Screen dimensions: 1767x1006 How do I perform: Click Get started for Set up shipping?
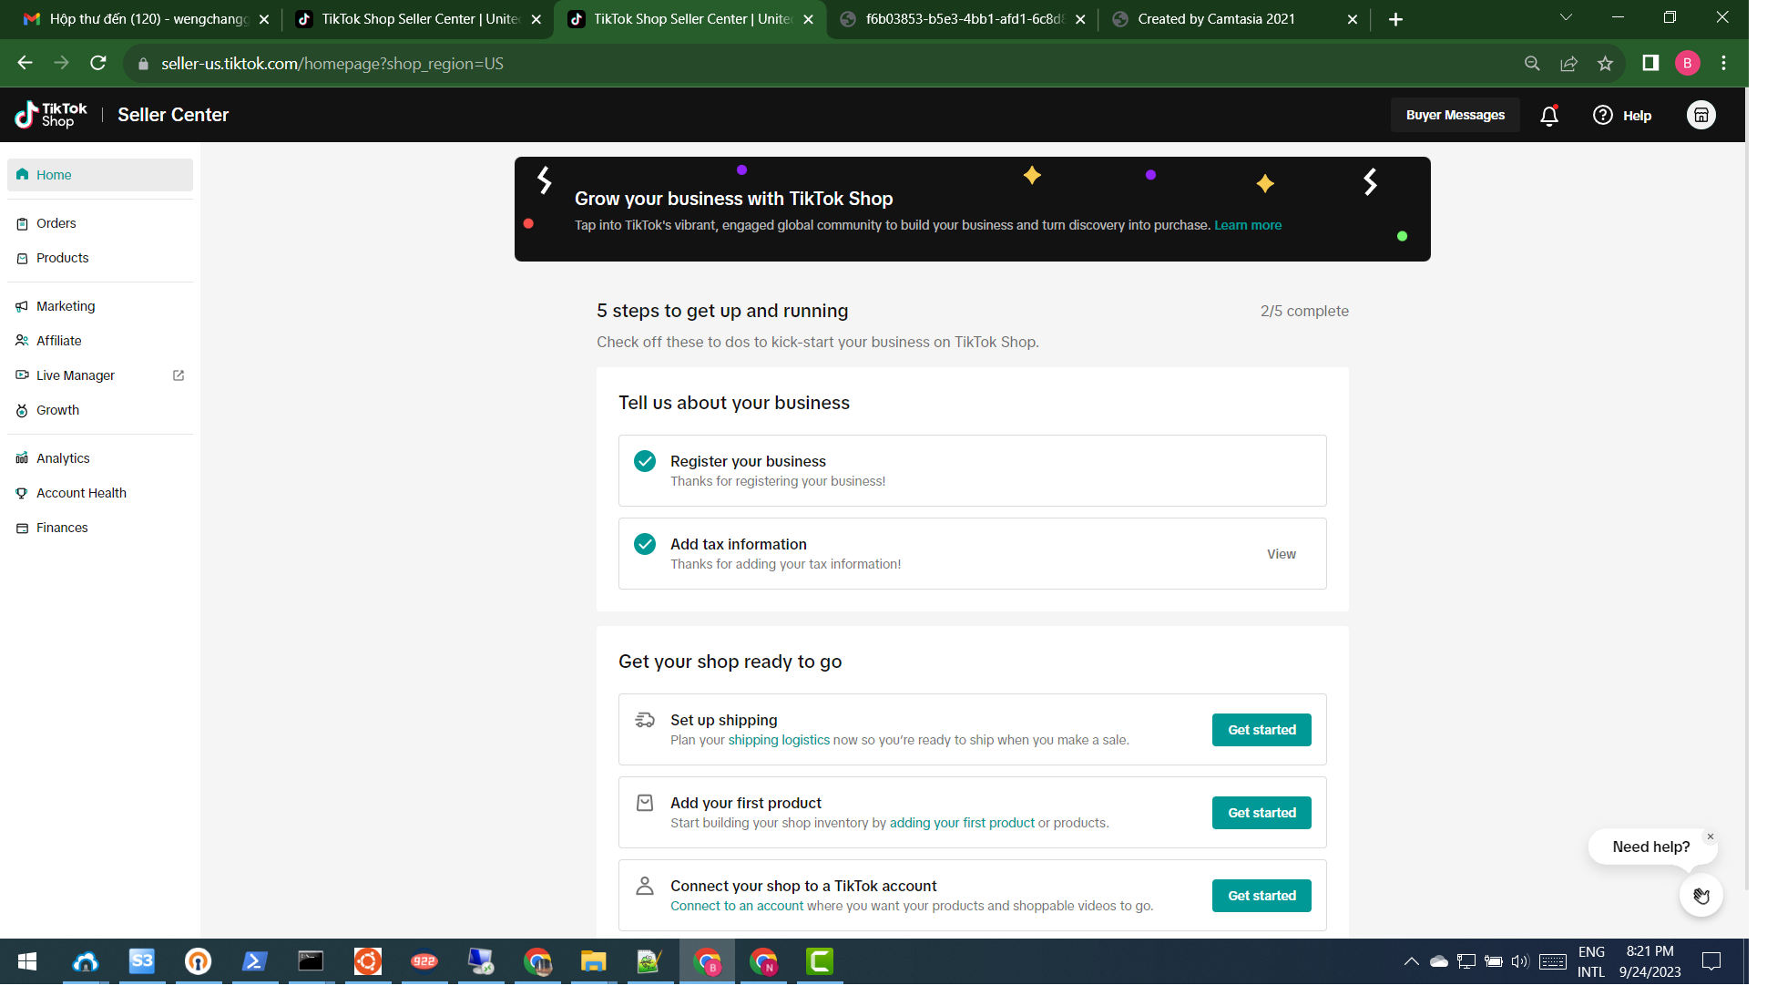tap(1261, 730)
